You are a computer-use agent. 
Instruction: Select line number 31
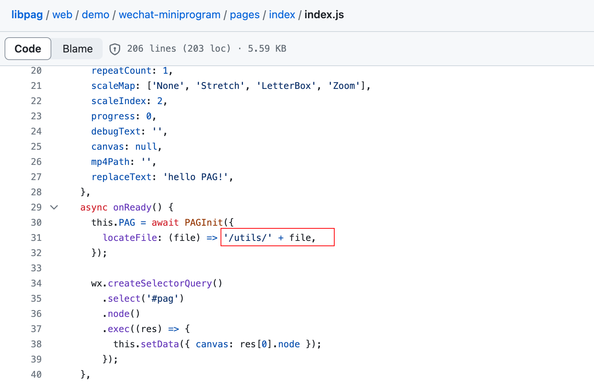[36, 237]
